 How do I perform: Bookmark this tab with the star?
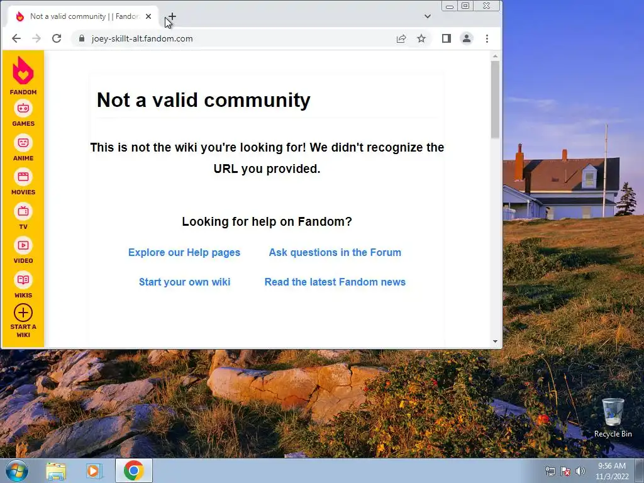421,38
